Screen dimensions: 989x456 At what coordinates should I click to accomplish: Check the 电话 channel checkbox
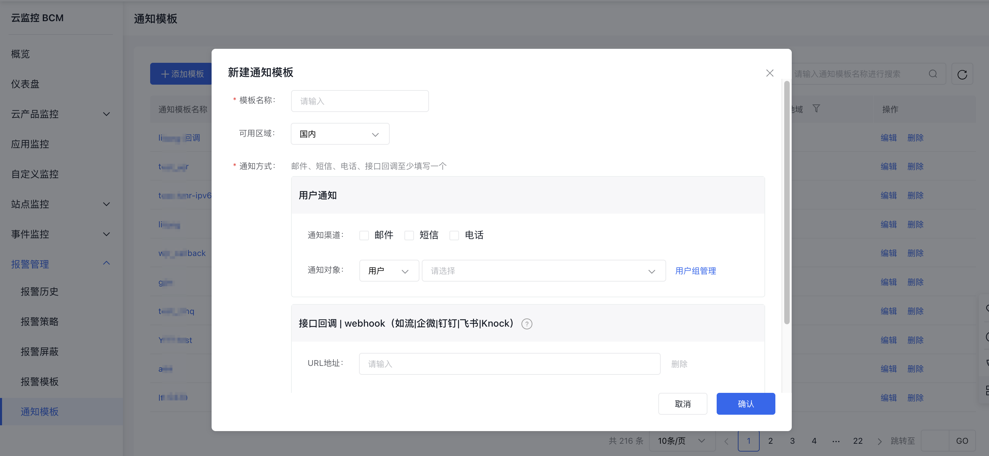click(454, 235)
